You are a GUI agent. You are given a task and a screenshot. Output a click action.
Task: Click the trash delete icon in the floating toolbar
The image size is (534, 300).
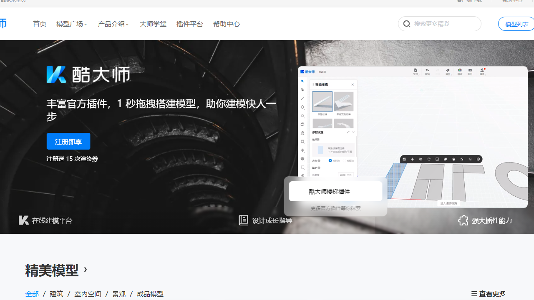tap(454, 159)
